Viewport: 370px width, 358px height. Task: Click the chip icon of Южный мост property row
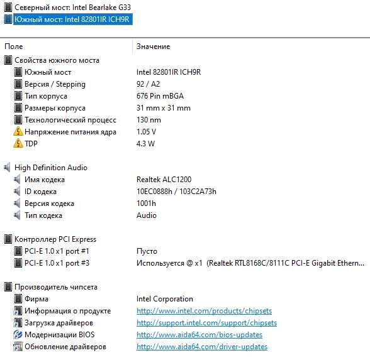(x=18, y=72)
